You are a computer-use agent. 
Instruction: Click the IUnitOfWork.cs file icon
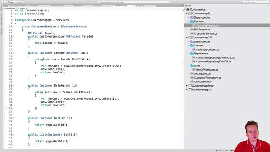(x=192, y=81)
